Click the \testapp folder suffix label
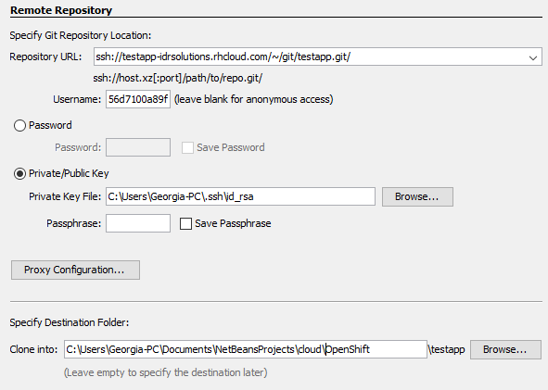 click(446, 349)
